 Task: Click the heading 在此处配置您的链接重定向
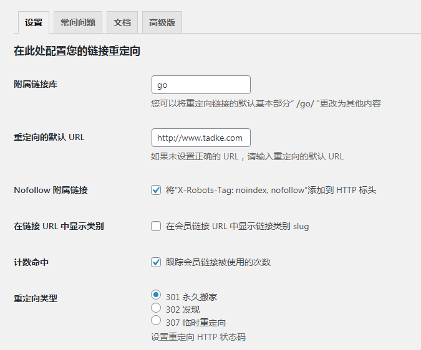click(x=77, y=52)
